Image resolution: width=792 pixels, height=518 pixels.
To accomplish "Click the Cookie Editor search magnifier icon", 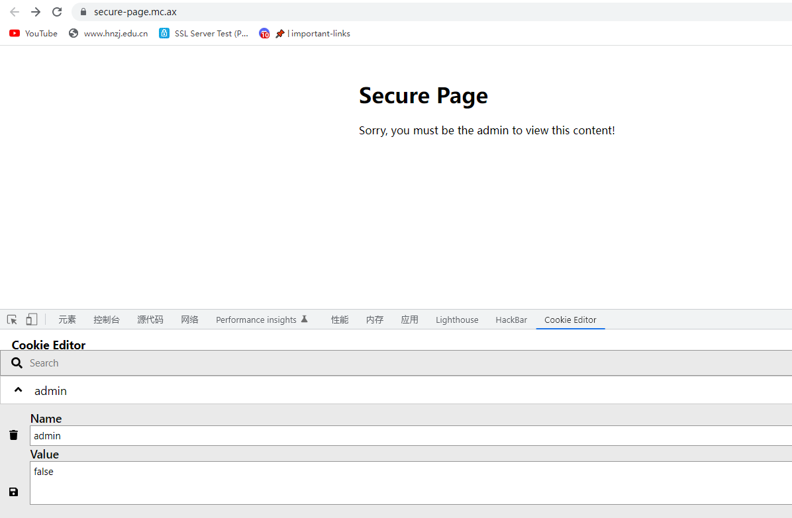I will tap(17, 363).
